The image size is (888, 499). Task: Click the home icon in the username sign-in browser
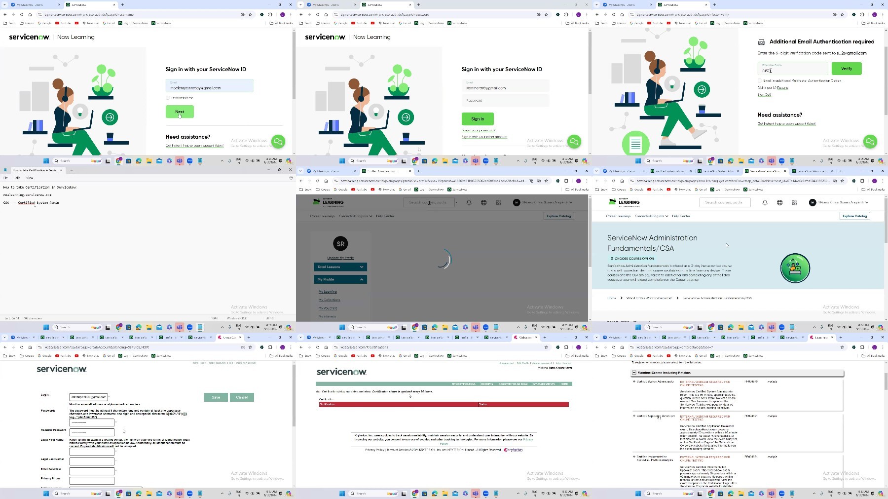pos(30,14)
